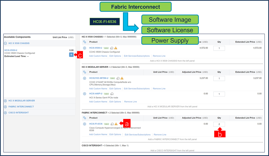Viewport: 269px width, 156px height.
Task: Click the warning triangle next to HCIX-FI-6536
Action: (x=116, y=124)
